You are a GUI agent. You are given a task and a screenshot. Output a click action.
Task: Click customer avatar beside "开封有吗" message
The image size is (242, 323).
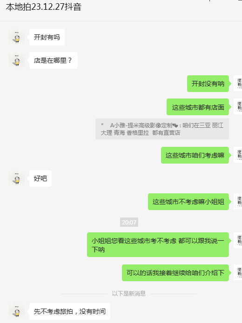[x=17, y=37]
